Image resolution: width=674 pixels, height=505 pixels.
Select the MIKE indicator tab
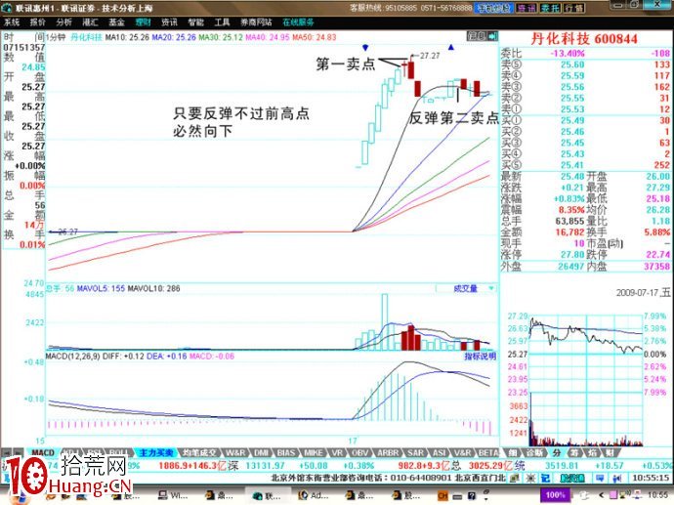(x=314, y=452)
